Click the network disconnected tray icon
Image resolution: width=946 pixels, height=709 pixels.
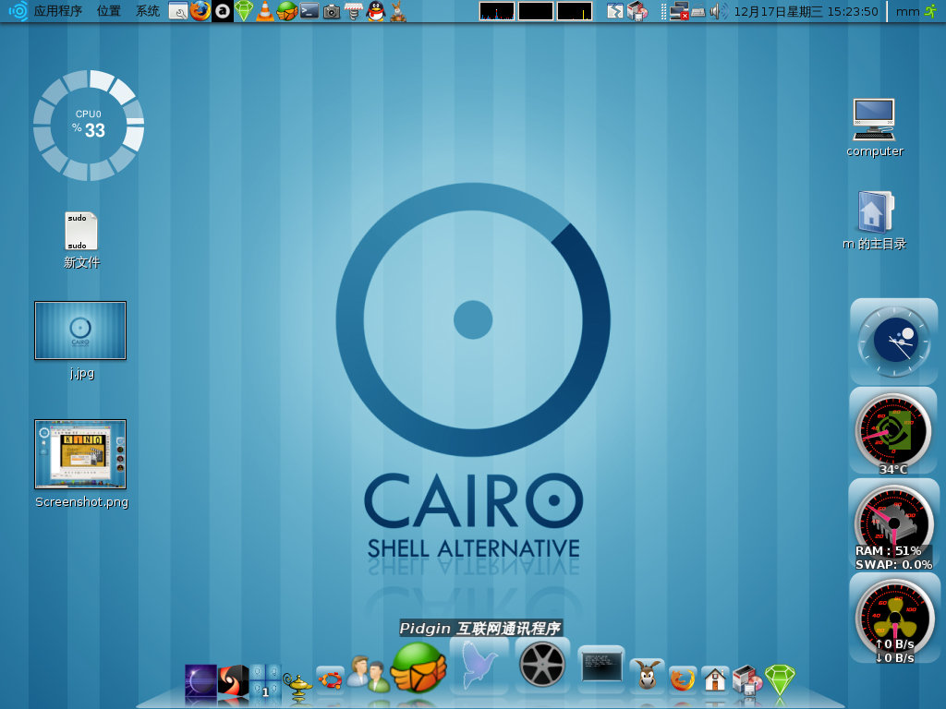[x=679, y=11]
